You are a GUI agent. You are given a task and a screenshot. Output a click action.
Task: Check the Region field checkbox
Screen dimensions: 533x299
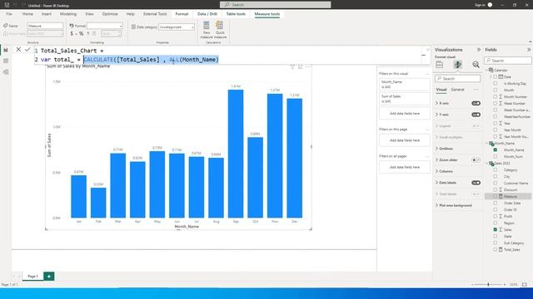(496, 223)
